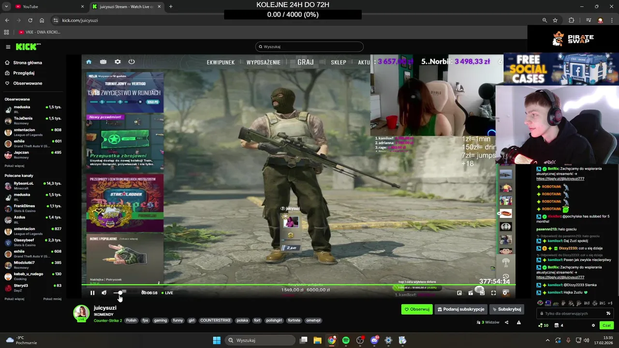Mute the stream volume speaker icon
Screen dimensions: 619x348
[104, 293]
